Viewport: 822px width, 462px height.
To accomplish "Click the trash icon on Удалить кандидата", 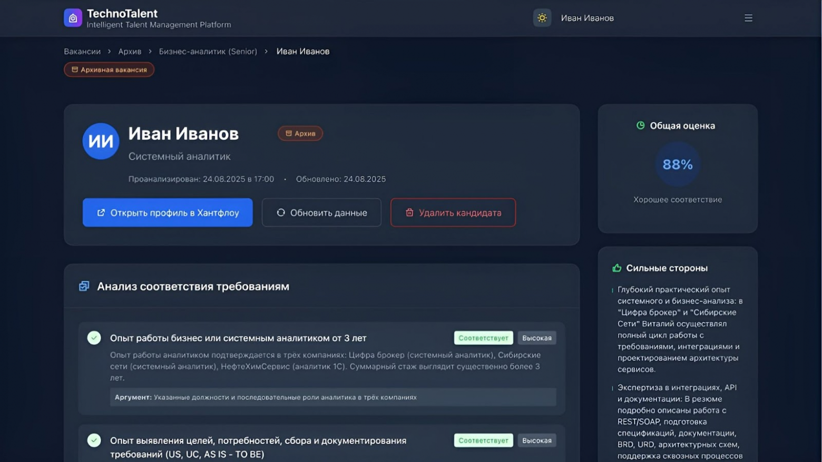I will [x=409, y=212].
